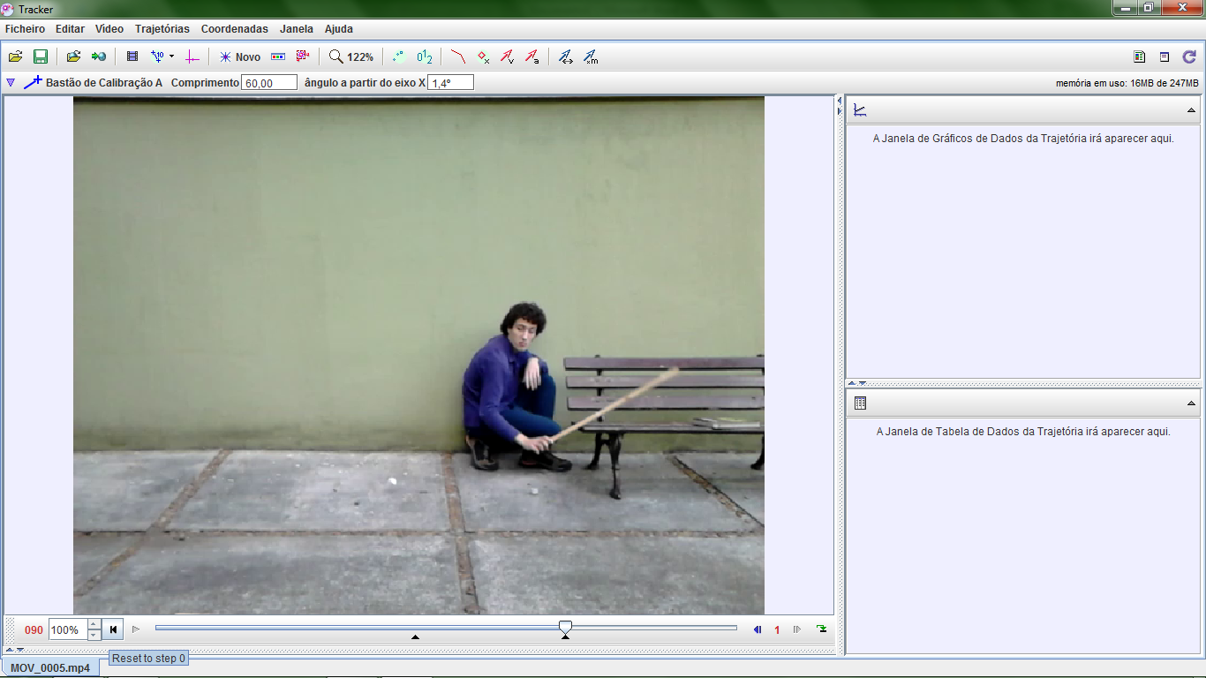Open clip settings filmstrip icon
Image resolution: width=1206 pixels, height=678 pixels.
[x=132, y=56]
